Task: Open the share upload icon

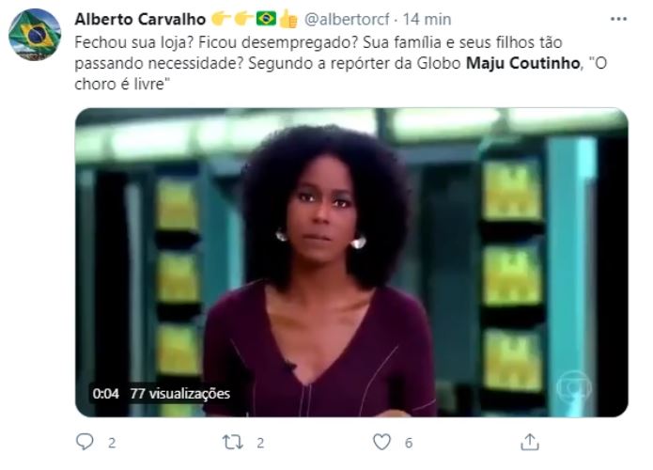Action: point(530,442)
